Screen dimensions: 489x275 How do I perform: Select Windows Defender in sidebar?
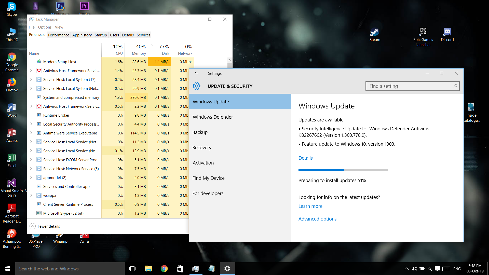[240, 117]
